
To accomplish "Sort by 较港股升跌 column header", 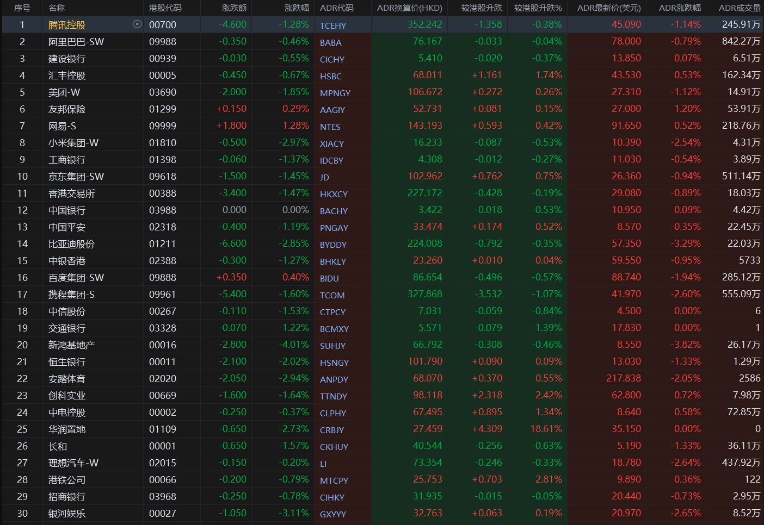I will (482, 8).
